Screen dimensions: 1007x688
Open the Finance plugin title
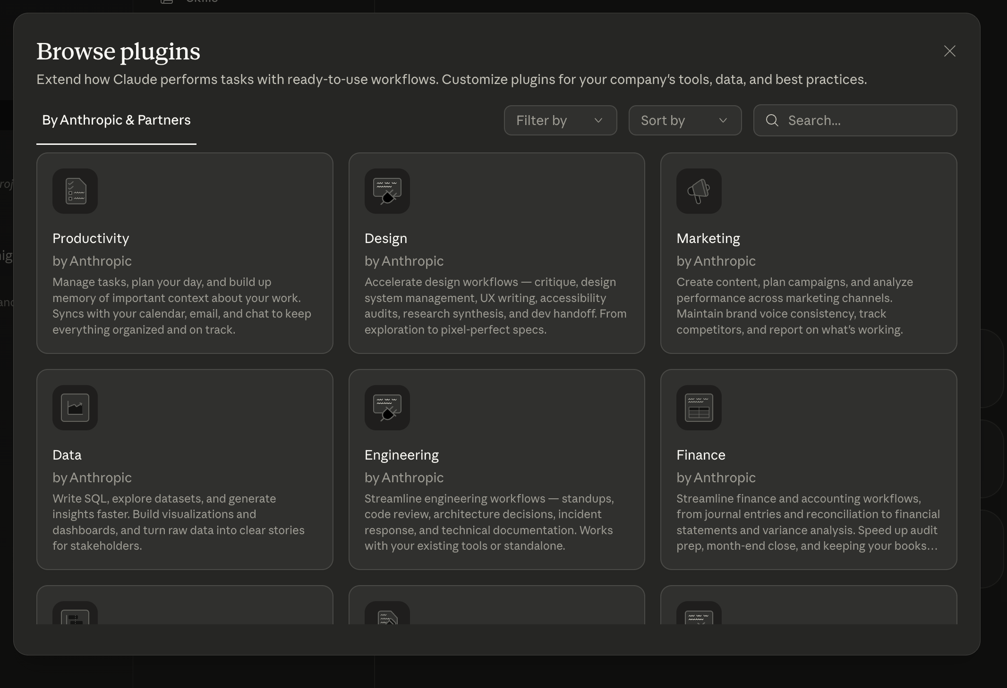point(700,455)
